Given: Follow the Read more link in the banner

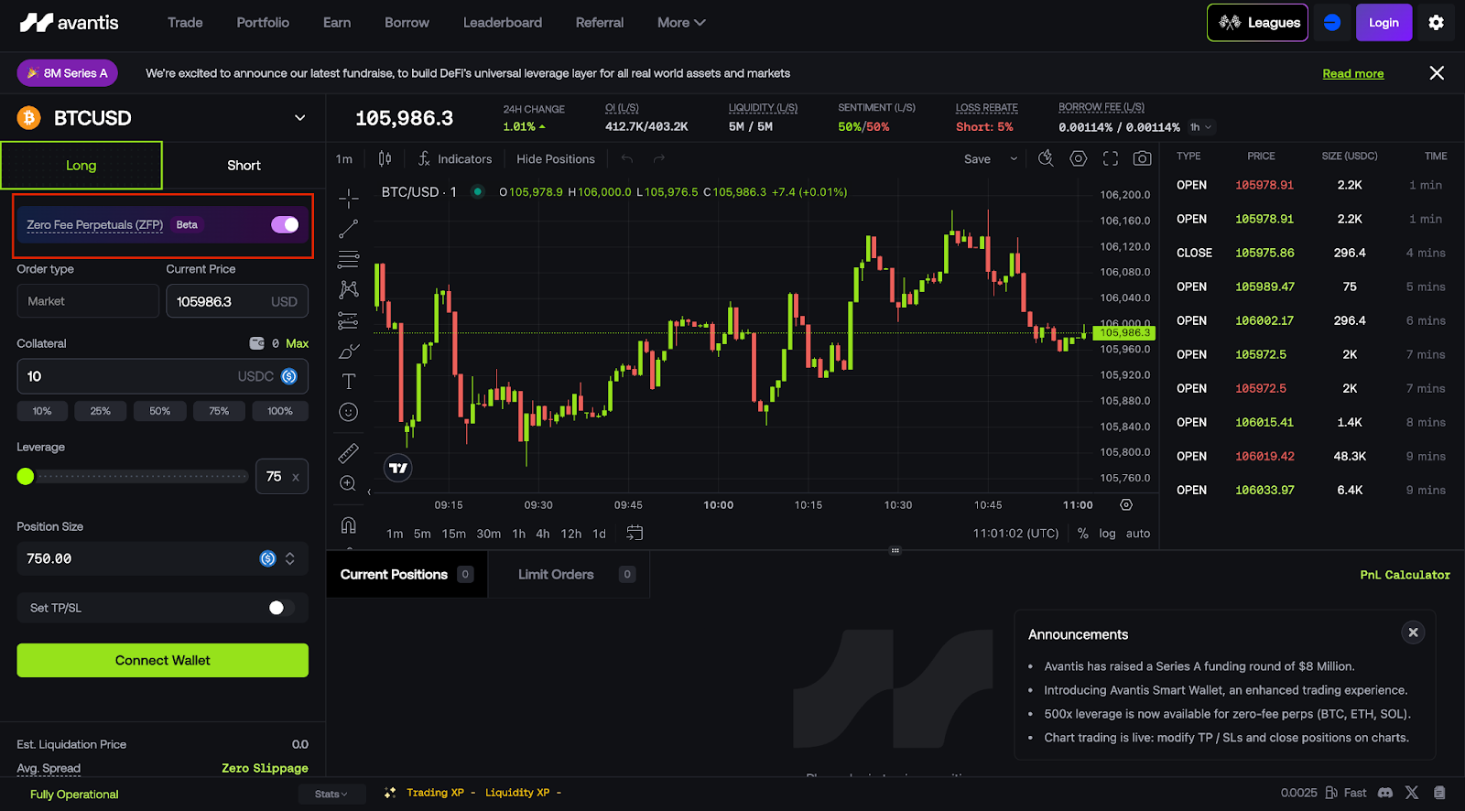Looking at the screenshot, I should pos(1352,73).
